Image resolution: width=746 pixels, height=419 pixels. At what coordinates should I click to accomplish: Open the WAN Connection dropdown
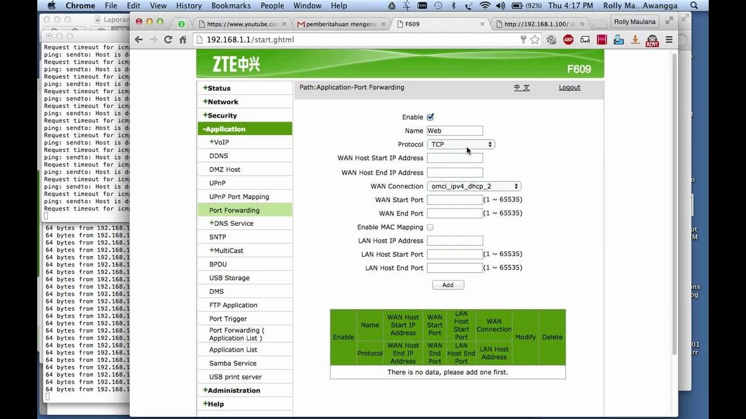(474, 186)
